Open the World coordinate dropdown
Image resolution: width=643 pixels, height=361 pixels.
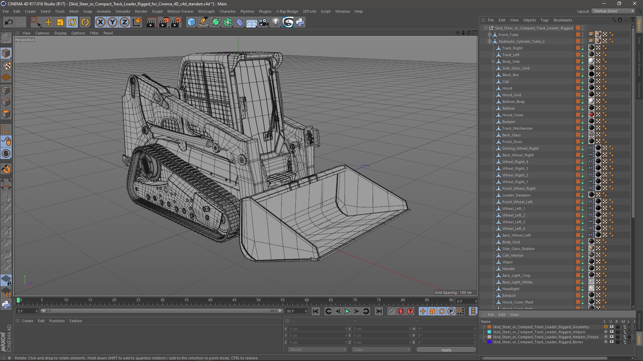317,350
